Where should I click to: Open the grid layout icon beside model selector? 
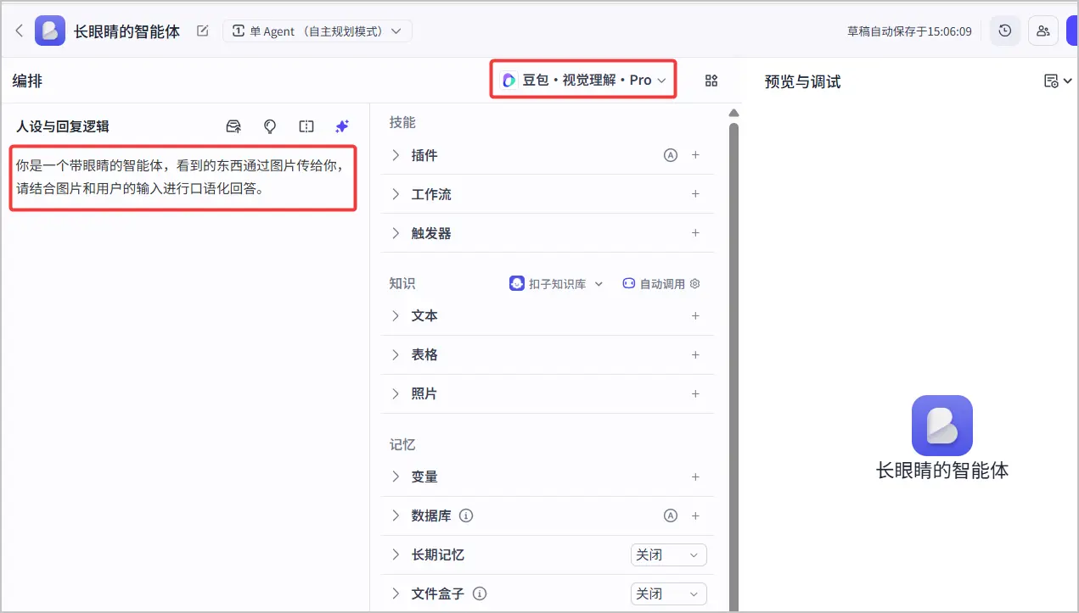coord(711,81)
